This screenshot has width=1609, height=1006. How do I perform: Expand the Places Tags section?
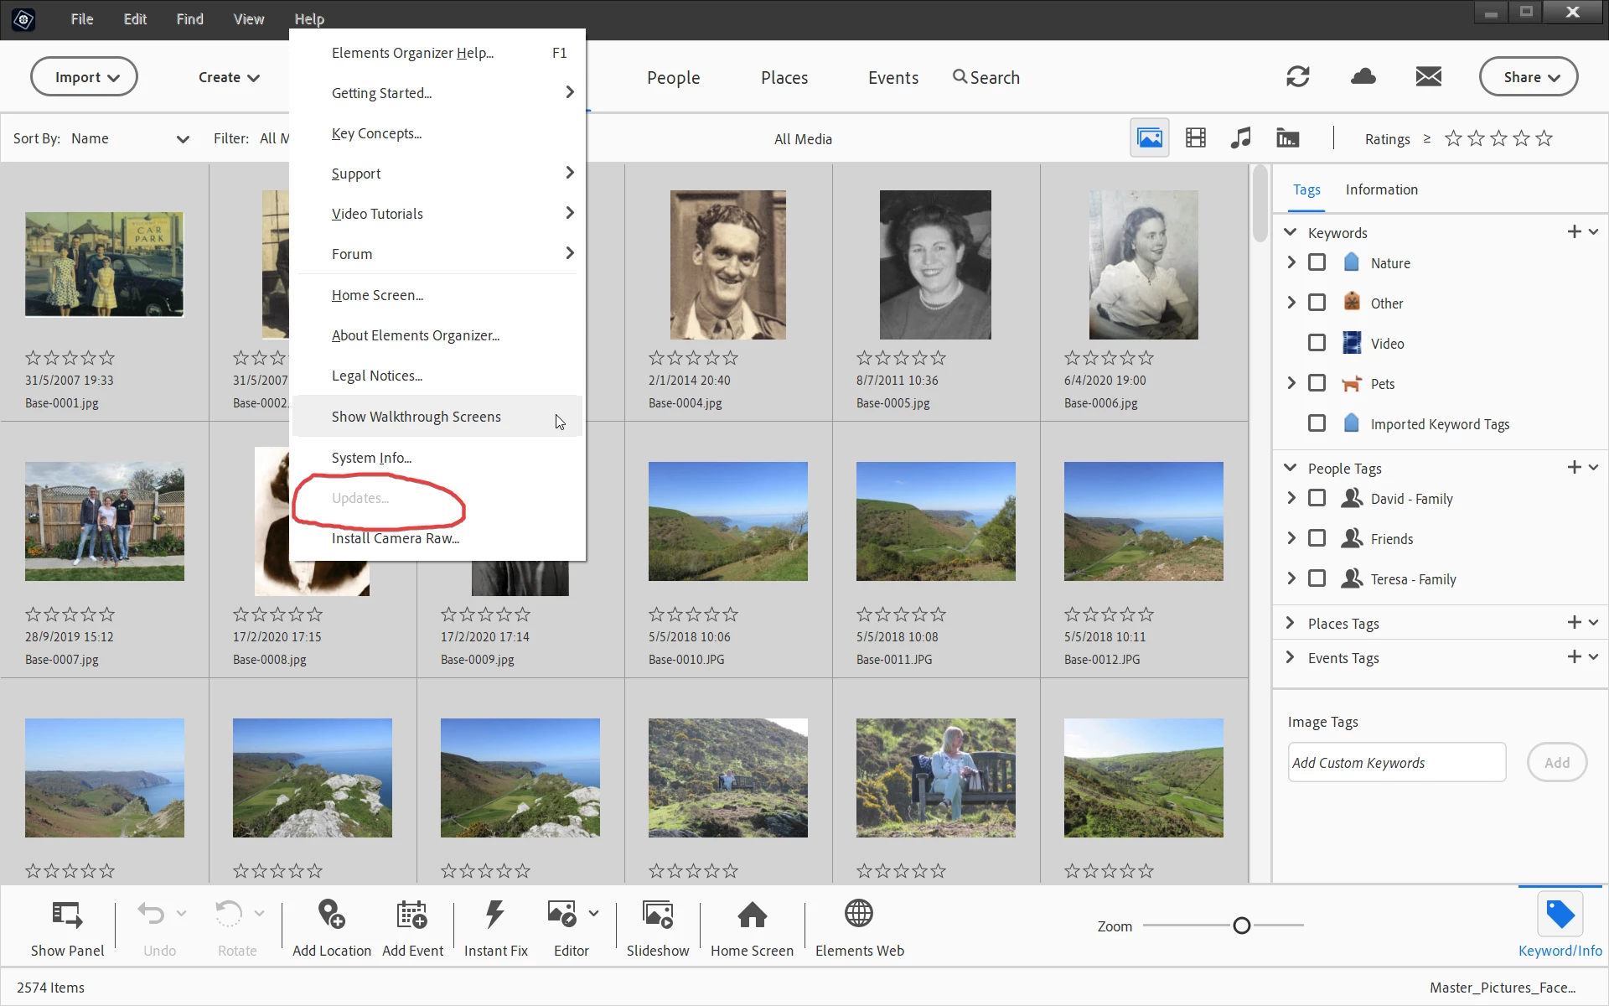(1291, 623)
